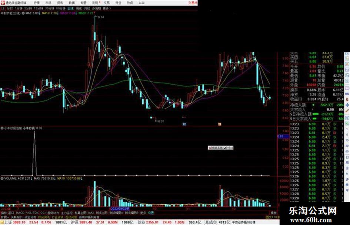
Task: Switch to the CCI indicator
Action: point(43,213)
